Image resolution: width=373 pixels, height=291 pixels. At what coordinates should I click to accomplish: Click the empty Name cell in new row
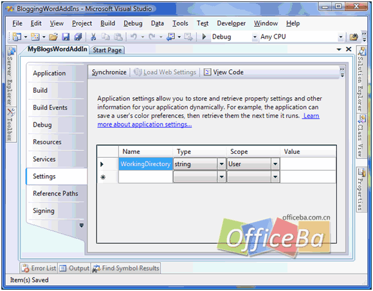145,177
